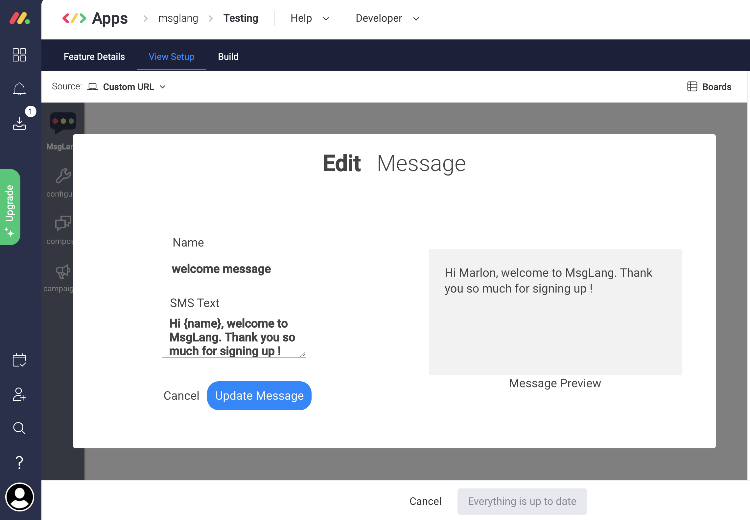Click the invite members icon
This screenshot has height=520, width=750.
coord(19,394)
